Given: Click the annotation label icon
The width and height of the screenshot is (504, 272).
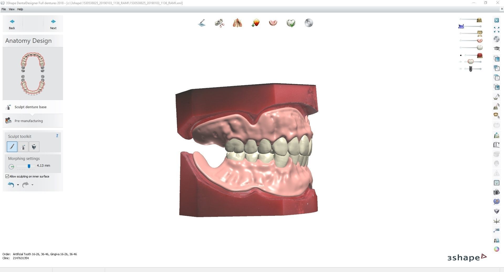Looking at the screenshot, I should tap(497, 230).
